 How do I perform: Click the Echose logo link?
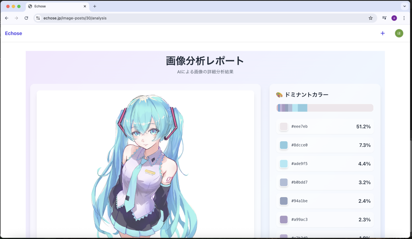[13, 33]
